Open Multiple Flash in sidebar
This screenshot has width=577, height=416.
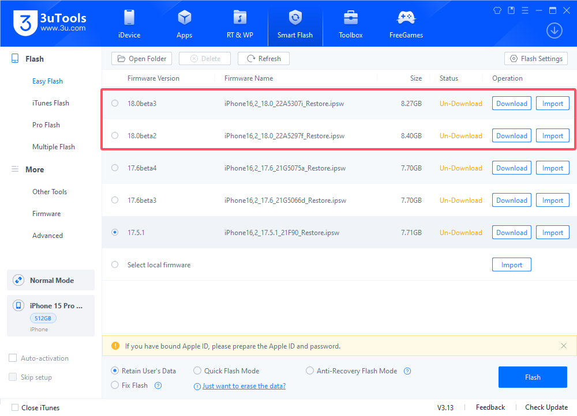click(54, 147)
